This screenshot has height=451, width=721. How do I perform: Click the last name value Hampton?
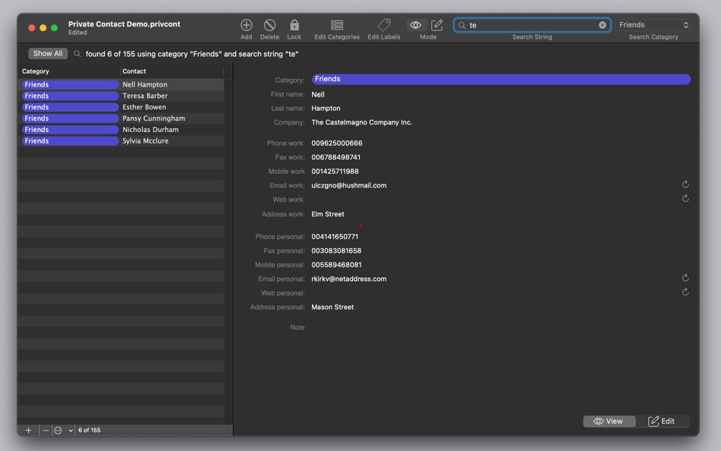pos(326,109)
